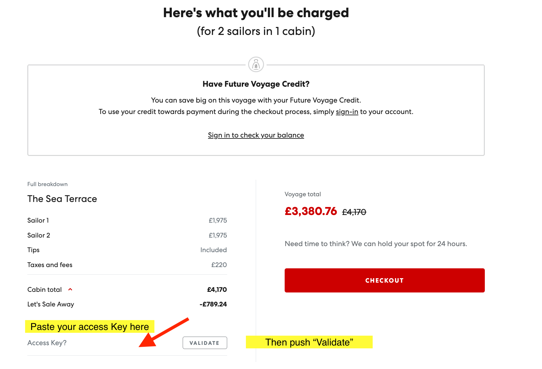The image size is (542, 369).
Task: Click the Sailor 1 price line
Action: click(x=127, y=220)
